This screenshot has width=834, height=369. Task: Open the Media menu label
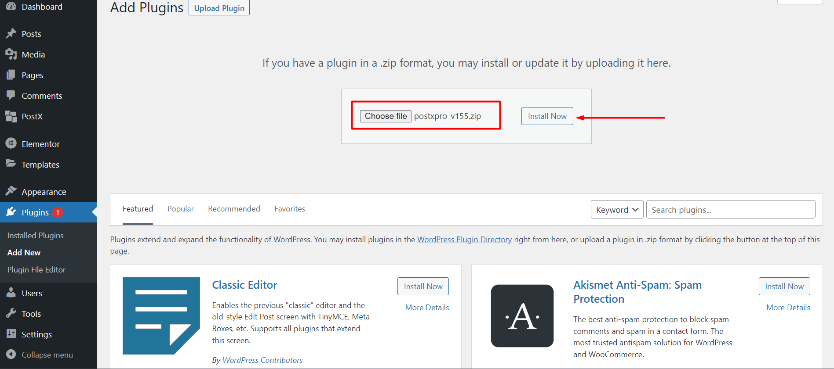33,54
